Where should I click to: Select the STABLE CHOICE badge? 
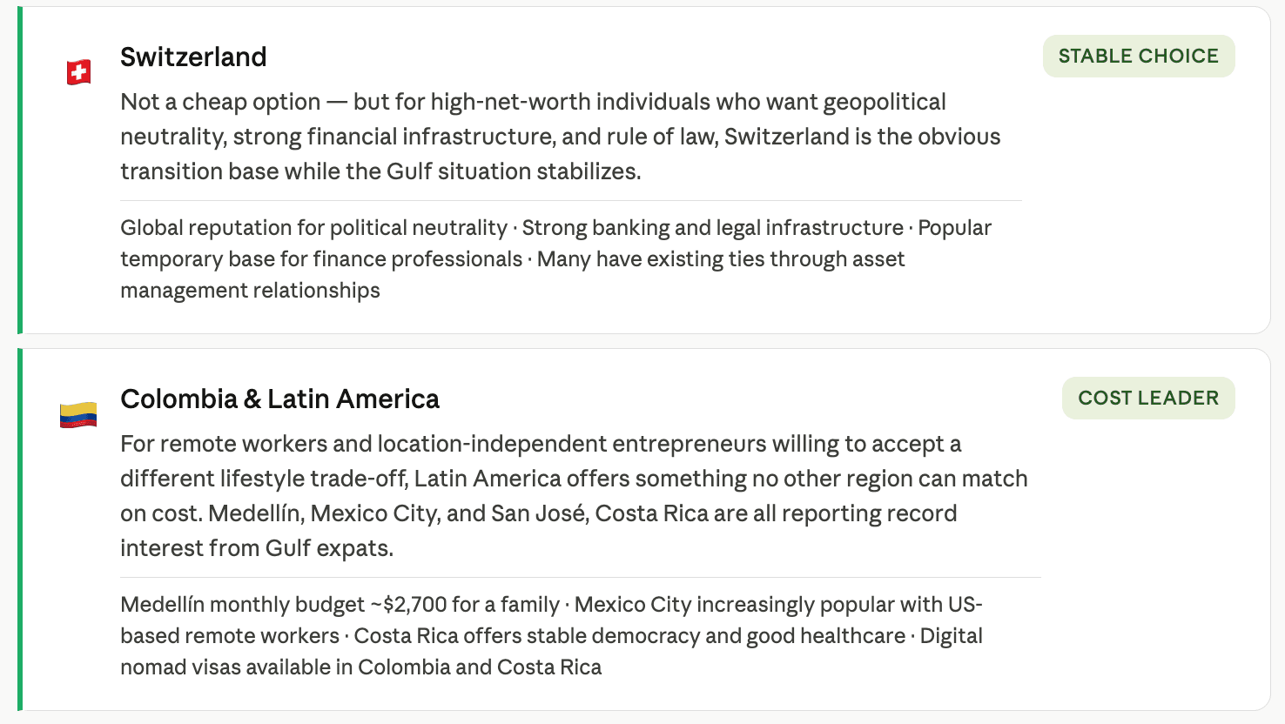1139,56
